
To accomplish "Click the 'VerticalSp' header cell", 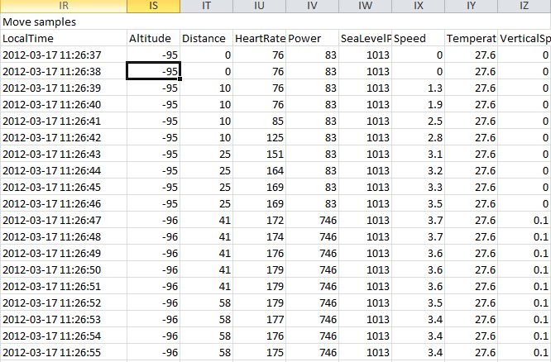I will click(x=525, y=38).
